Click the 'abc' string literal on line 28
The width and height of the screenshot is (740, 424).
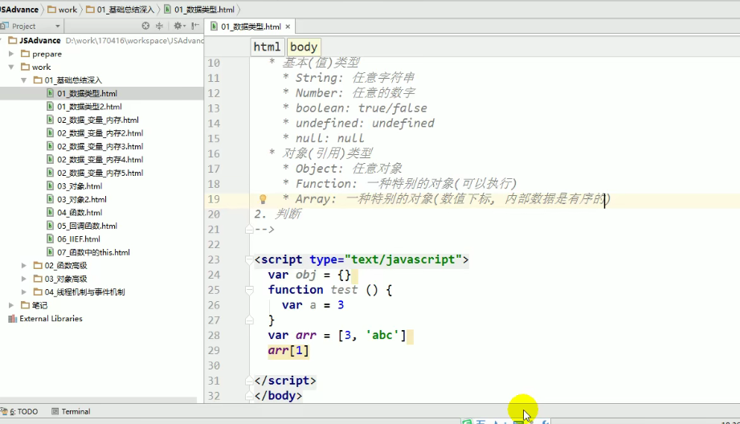[x=382, y=336]
